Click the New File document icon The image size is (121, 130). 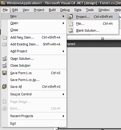(x=70, y=24)
